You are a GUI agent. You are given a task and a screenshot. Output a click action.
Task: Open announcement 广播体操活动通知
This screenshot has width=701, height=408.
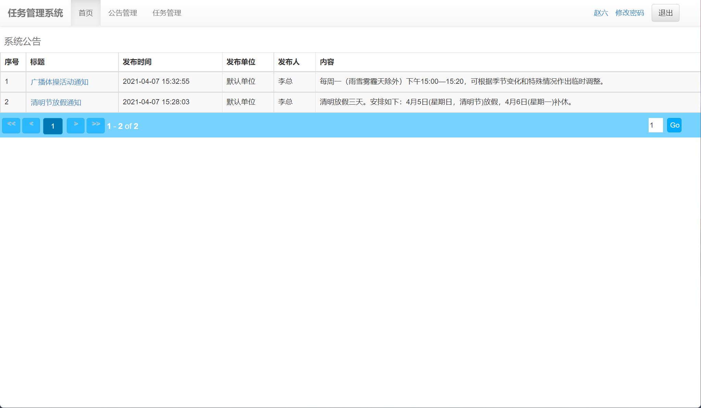pyautogui.click(x=60, y=82)
